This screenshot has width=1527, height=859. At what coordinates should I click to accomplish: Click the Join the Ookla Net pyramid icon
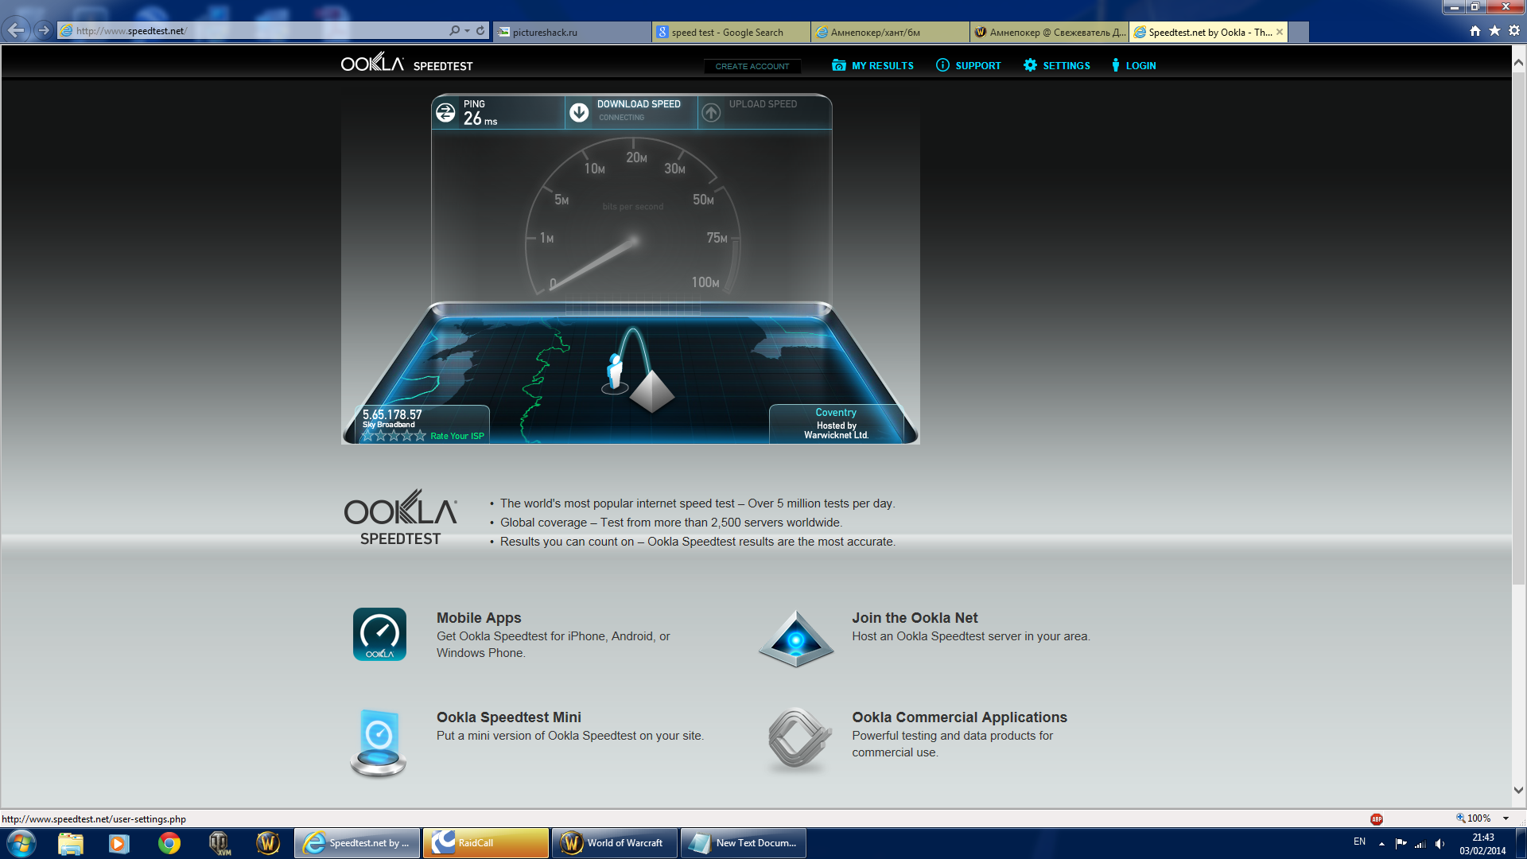coord(795,639)
